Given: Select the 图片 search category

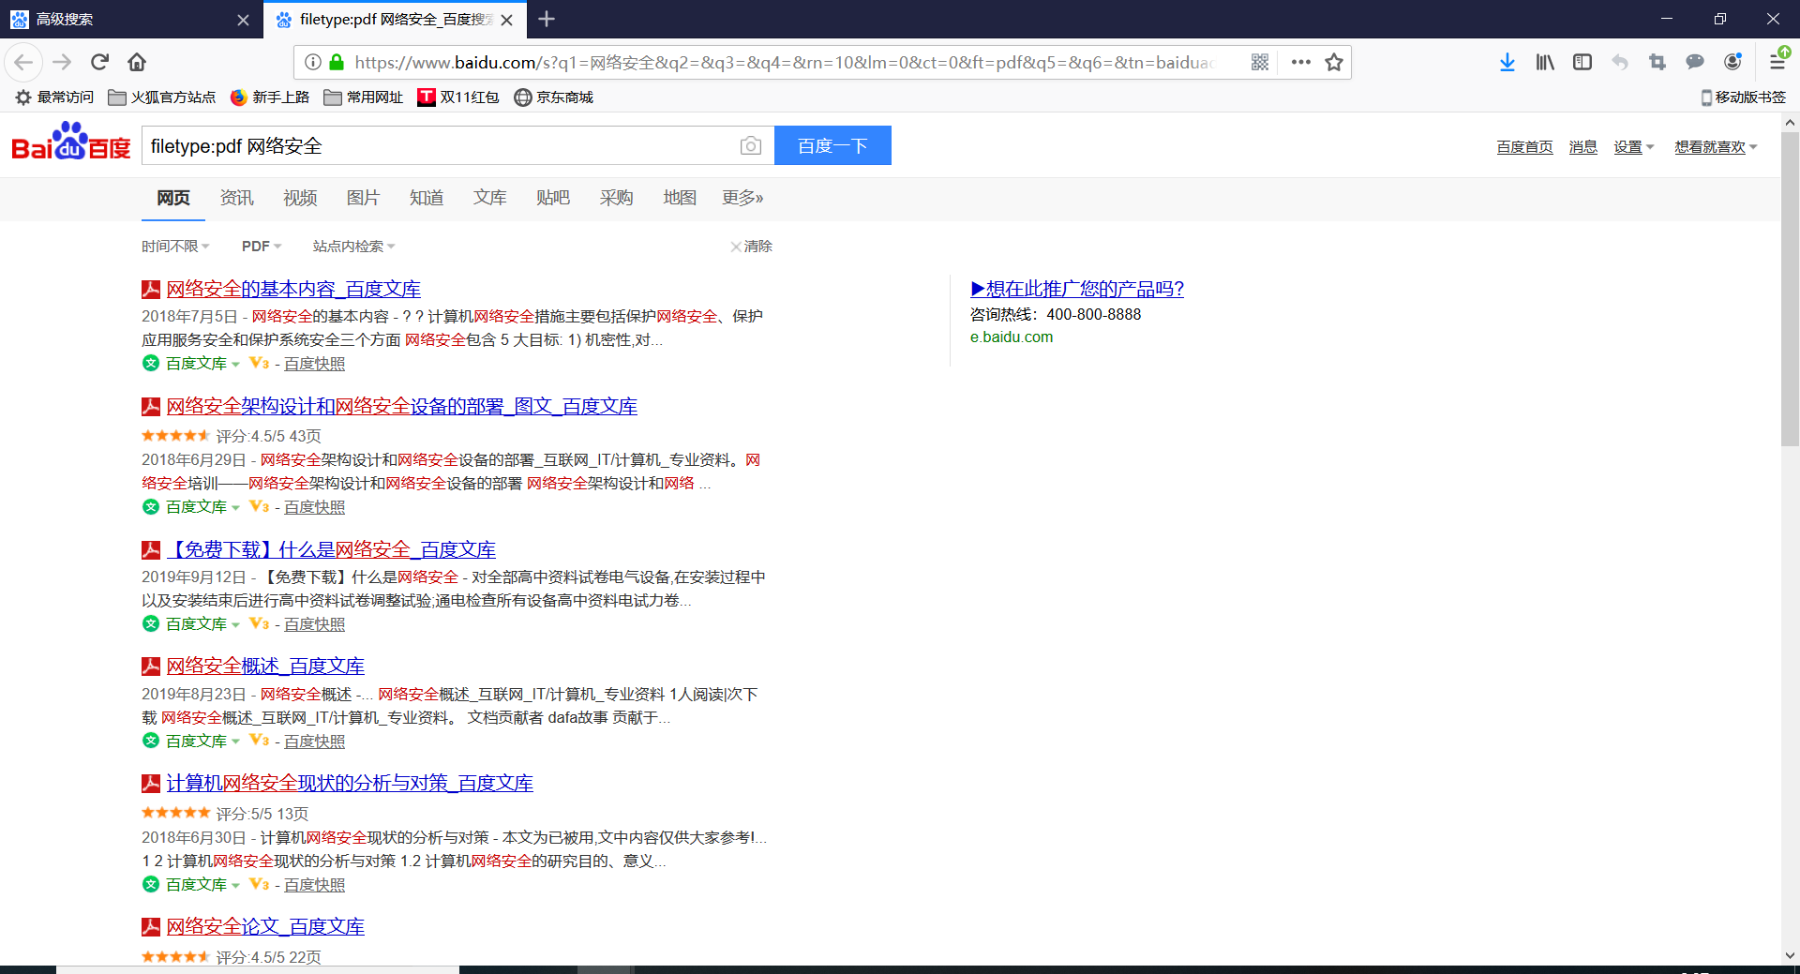Looking at the screenshot, I should click(363, 198).
